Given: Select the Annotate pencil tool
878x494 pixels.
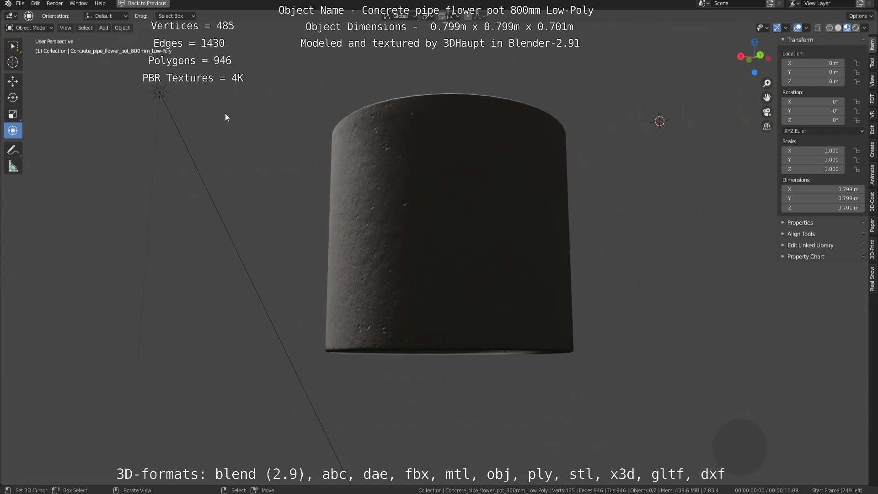Looking at the screenshot, I should [13, 150].
